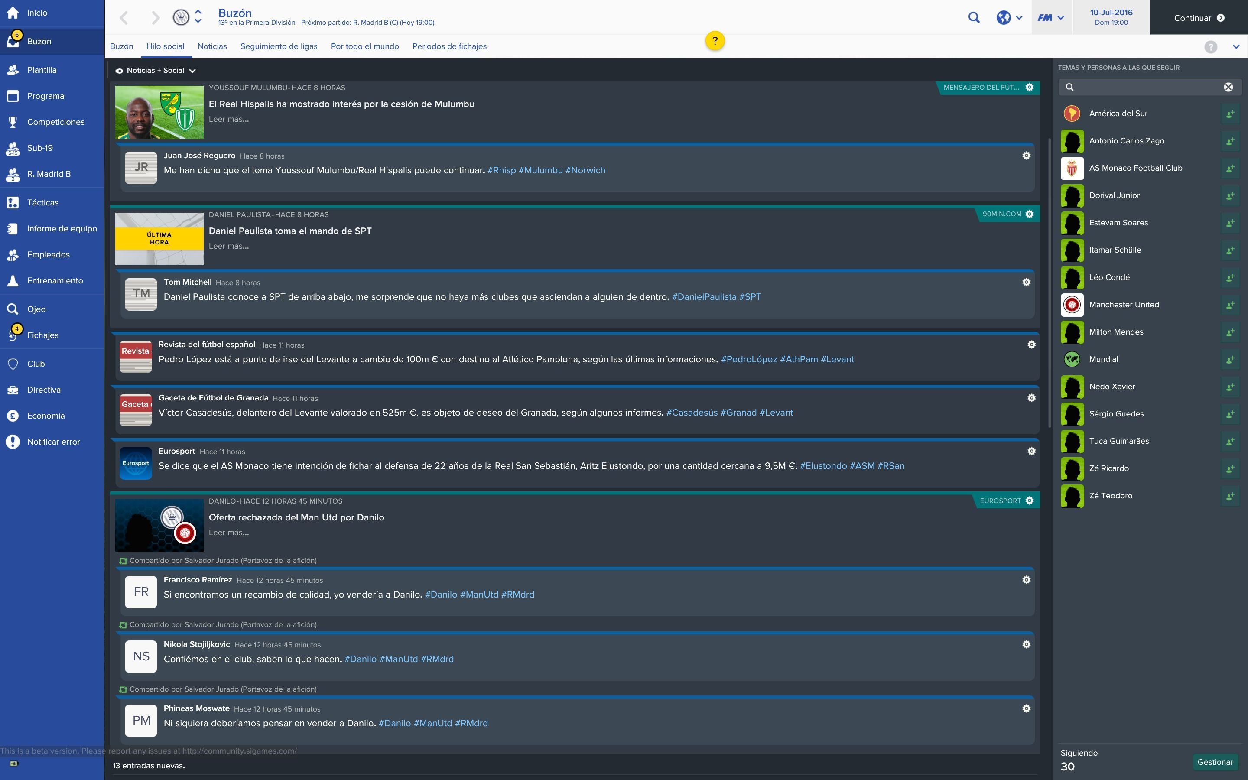Click the Ojeo magnifier icon
This screenshot has height=780, width=1248.
[x=13, y=309]
